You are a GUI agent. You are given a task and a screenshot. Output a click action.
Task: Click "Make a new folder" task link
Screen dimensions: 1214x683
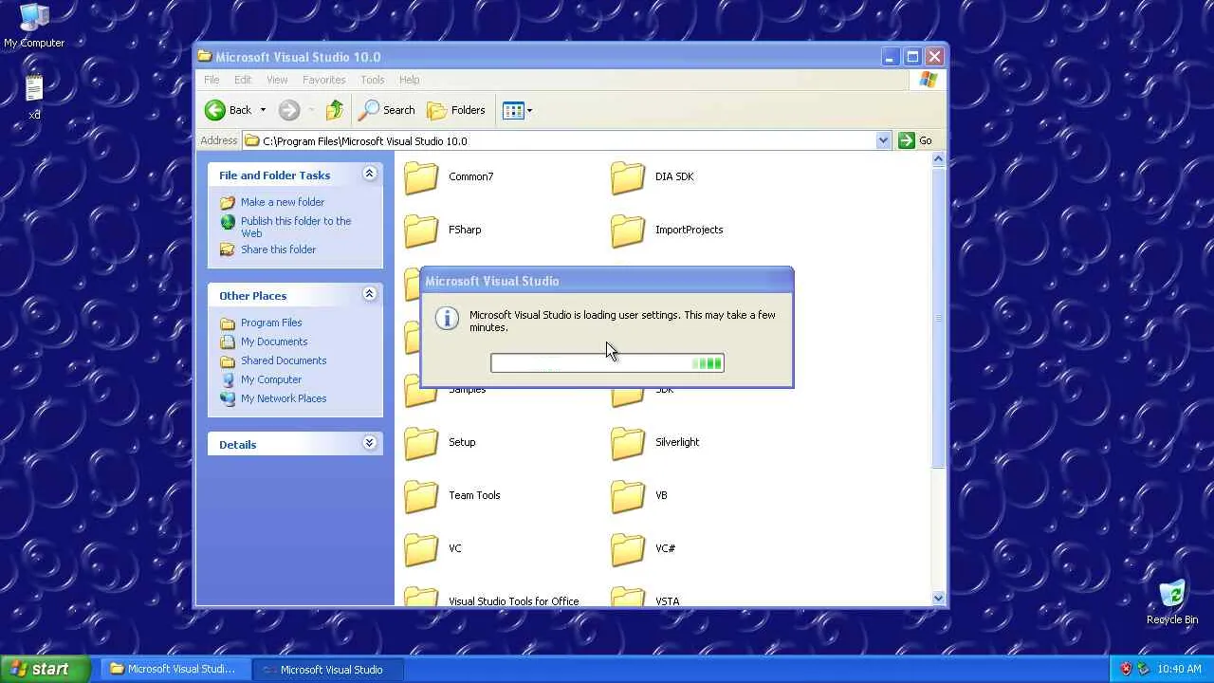(283, 202)
